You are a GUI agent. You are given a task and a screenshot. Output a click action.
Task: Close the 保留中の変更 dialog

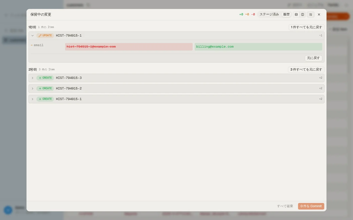tap(319, 14)
